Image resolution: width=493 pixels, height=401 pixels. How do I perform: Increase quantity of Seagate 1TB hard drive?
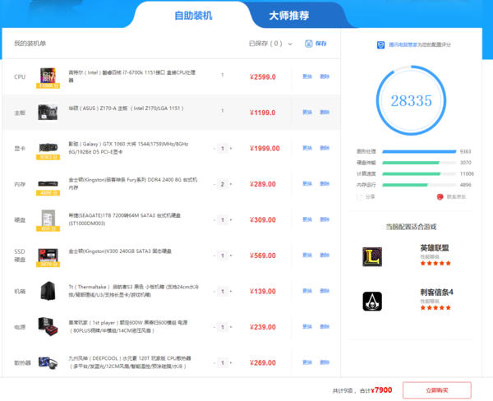coord(231,220)
